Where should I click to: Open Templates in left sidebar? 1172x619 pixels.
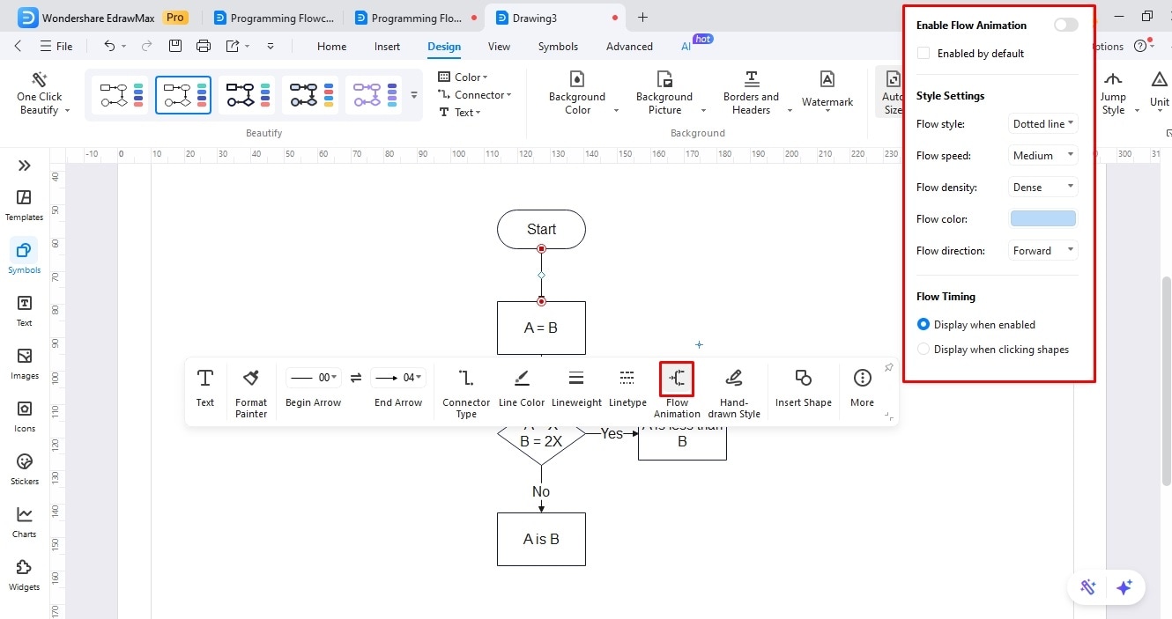[24, 205]
